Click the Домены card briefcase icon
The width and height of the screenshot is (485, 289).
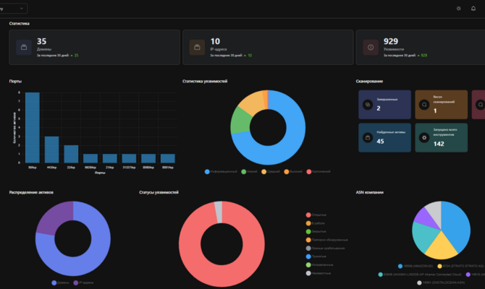click(x=24, y=47)
